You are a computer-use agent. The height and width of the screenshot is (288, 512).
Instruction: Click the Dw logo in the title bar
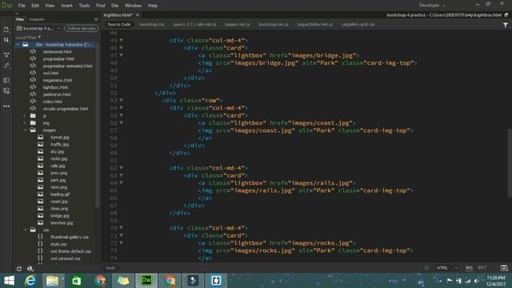pos(7,6)
